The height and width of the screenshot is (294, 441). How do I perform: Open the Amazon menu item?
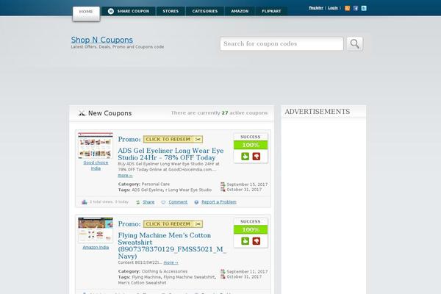click(240, 11)
